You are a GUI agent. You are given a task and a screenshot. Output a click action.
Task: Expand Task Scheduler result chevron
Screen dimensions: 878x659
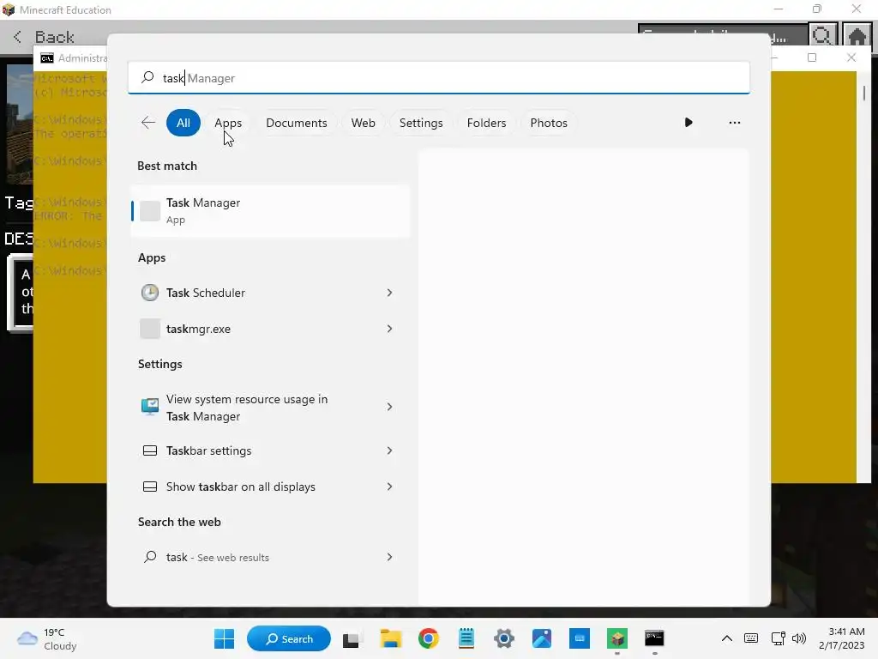tap(389, 293)
